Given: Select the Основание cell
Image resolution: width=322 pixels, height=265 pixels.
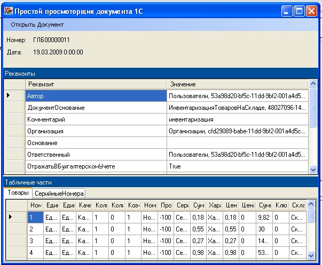Looking at the screenshot, I should (x=96, y=143).
